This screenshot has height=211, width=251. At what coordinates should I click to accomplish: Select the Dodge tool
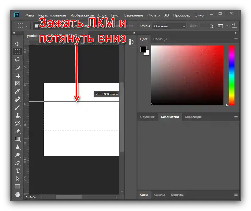click(17, 155)
